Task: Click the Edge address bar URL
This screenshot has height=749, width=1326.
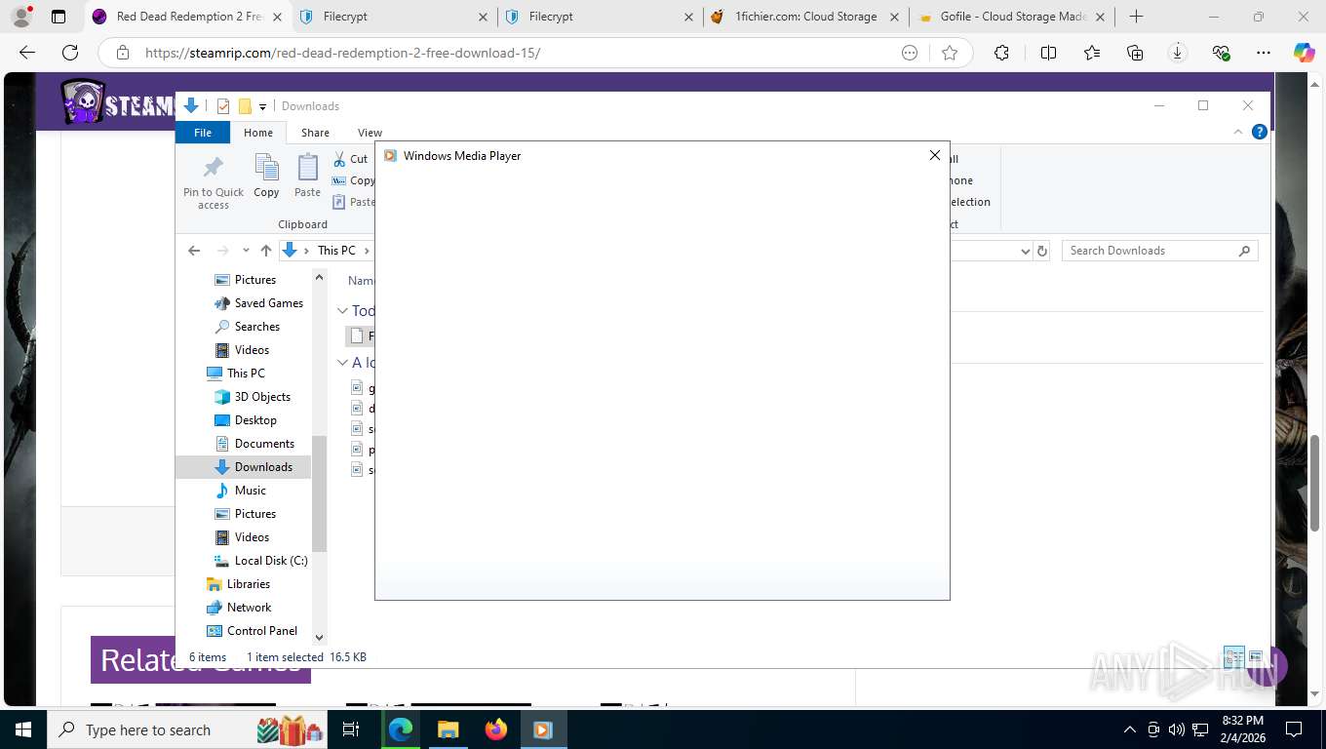Action: coord(342,53)
